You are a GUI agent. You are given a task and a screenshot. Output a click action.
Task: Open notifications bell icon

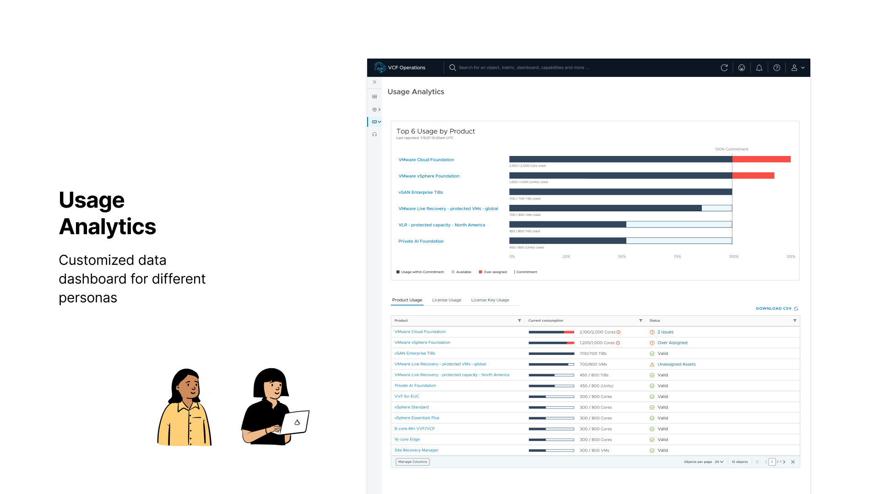pos(759,68)
